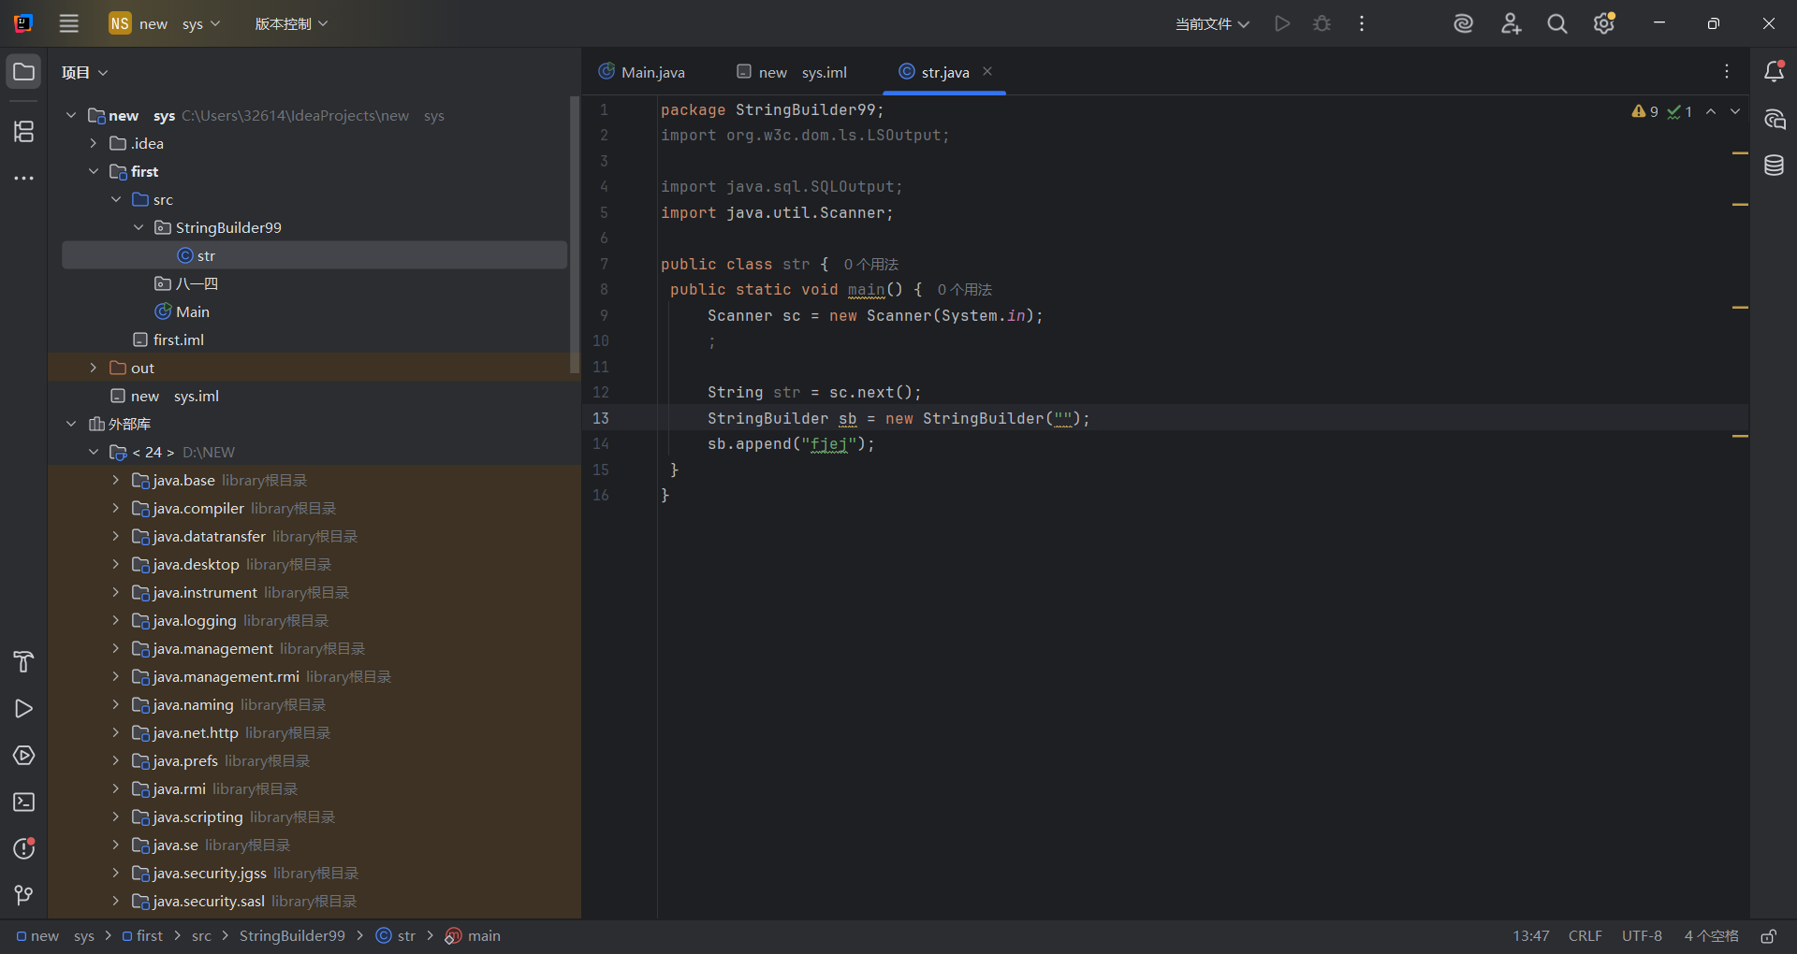Viewport: 1797px width, 954px height.
Task: Open the Structure tool window icon
Action: tap(24, 132)
